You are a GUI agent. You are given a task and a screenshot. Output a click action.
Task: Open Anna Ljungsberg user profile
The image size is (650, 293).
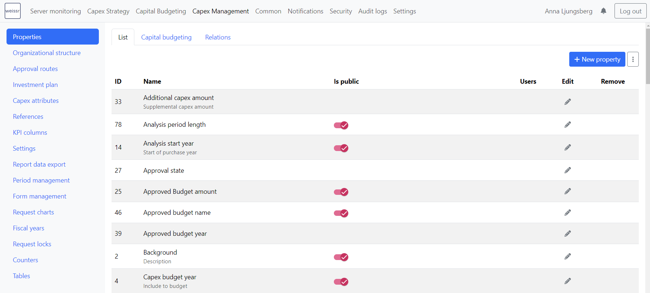pyautogui.click(x=569, y=11)
